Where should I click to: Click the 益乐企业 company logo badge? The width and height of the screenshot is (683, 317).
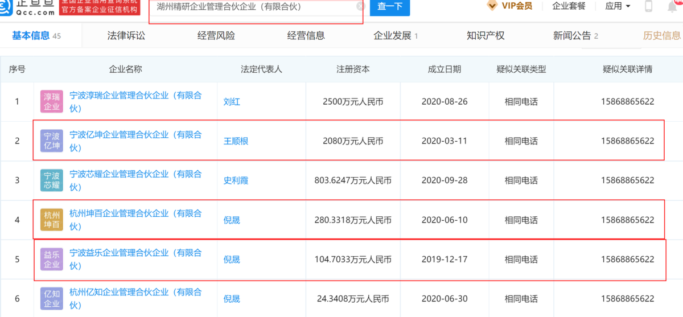(52, 260)
